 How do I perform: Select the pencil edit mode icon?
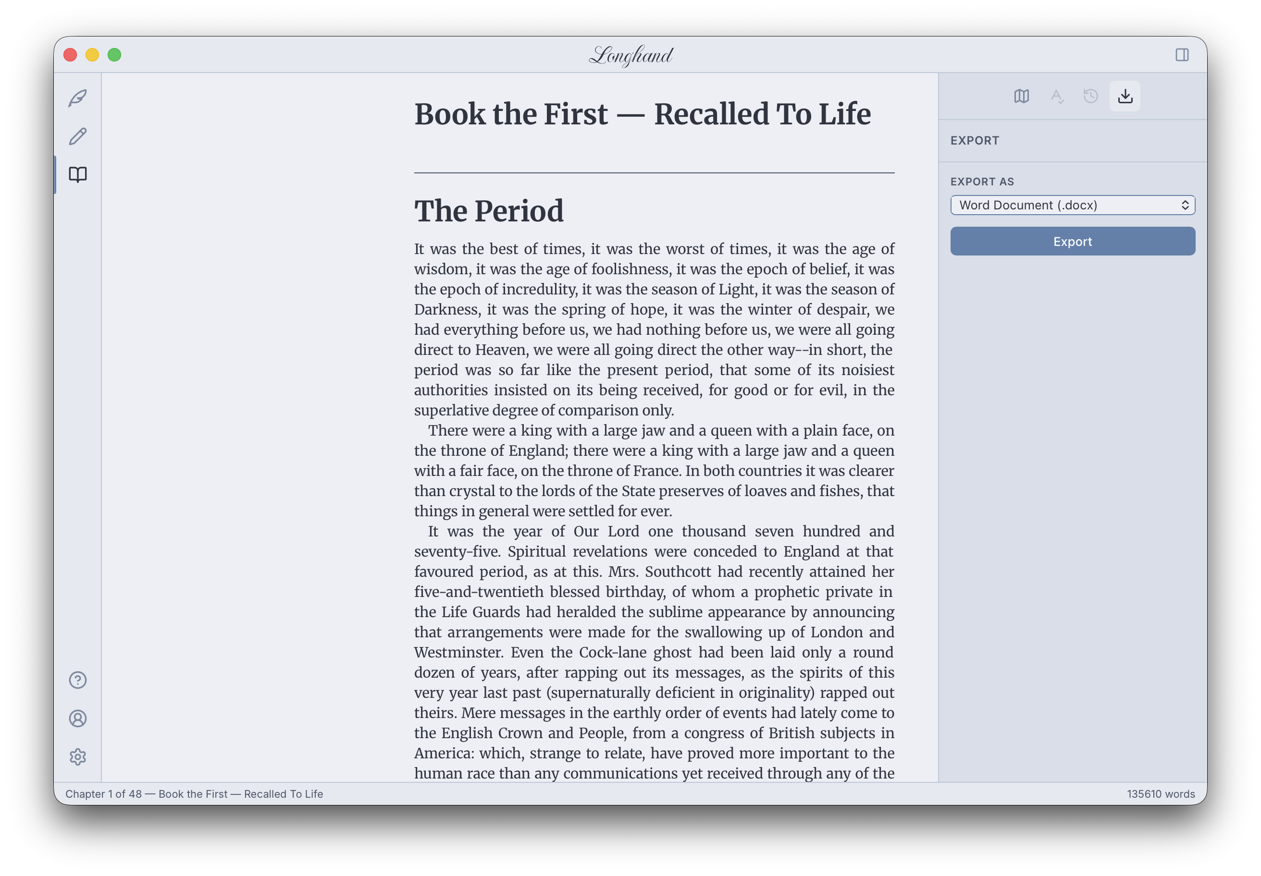(77, 136)
